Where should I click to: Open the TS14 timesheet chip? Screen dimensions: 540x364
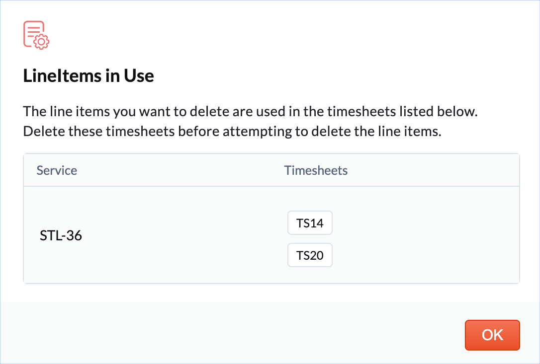coord(310,223)
